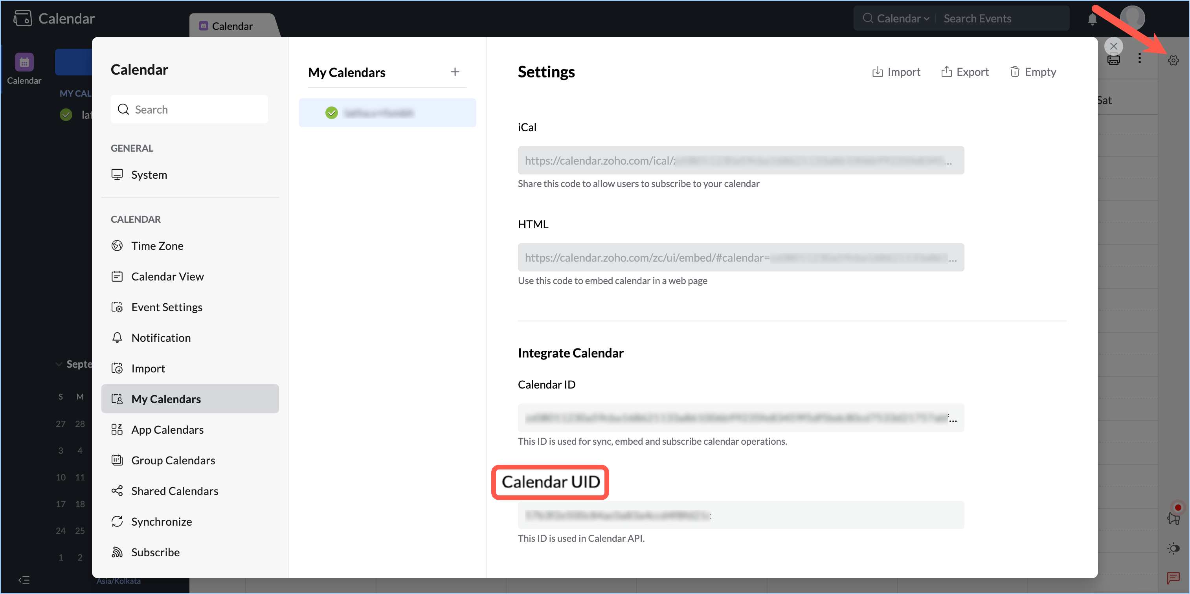Click the Calendar View icon
This screenshot has width=1190, height=594.
pyautogui.click(x=117, y=276)
